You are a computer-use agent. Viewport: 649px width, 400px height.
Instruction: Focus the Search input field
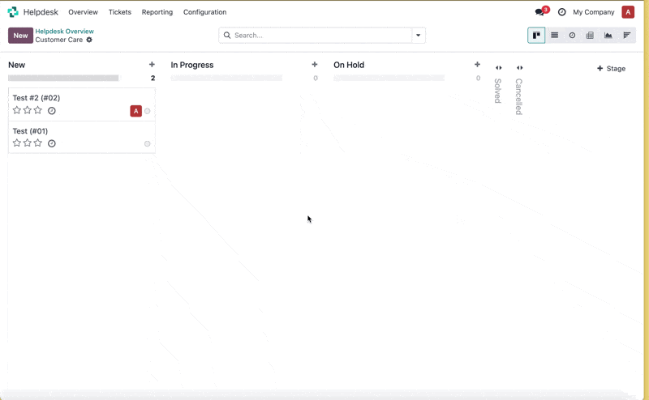322,35
